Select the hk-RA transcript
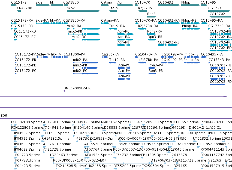 pos(56,23)
